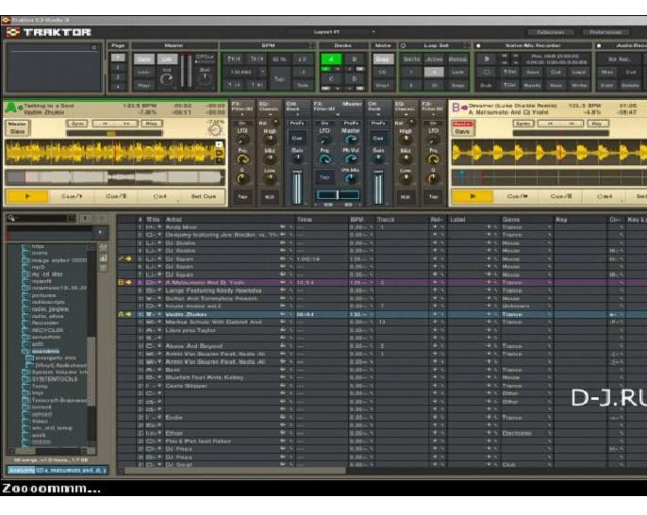Image resolution: width=647 pixels, height=515 pixels.
Task: Expand the soundmix folder in tree
Action: [24, 351]
